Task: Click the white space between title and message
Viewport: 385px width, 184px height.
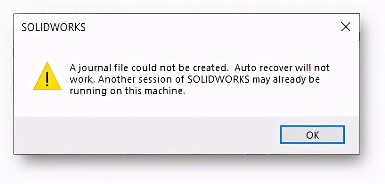Action: click(187, 49)
